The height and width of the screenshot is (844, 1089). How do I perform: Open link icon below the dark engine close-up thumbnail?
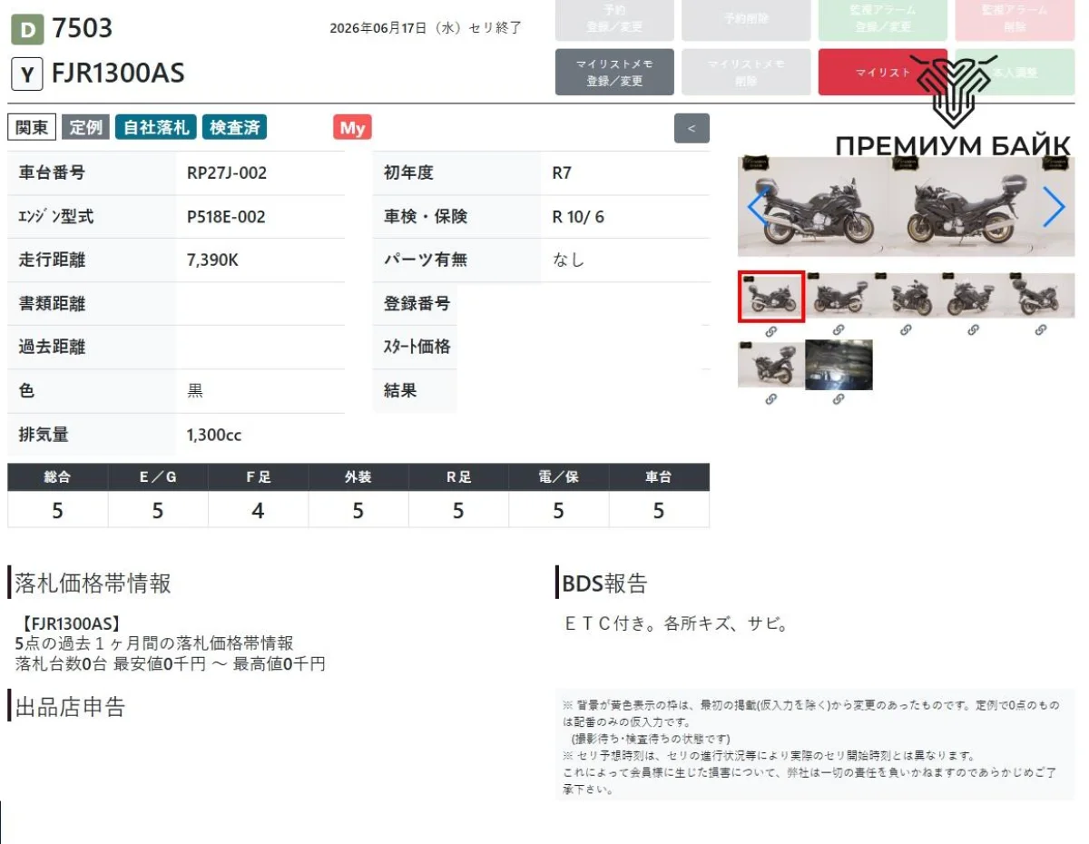pyautogui.click(x=839, y=398)
